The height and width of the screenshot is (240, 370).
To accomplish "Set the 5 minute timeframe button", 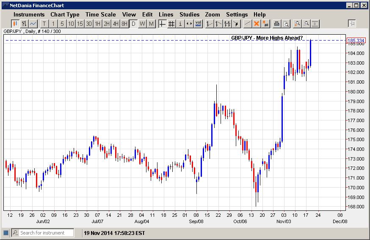I will 62,24.
